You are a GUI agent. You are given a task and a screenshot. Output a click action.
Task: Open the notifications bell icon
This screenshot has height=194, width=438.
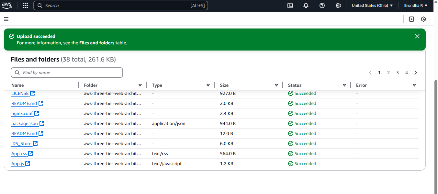coord(306,6)
